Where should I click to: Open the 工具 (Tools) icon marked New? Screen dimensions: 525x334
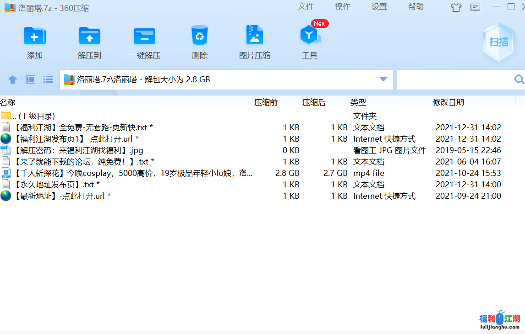coord(310,37)
